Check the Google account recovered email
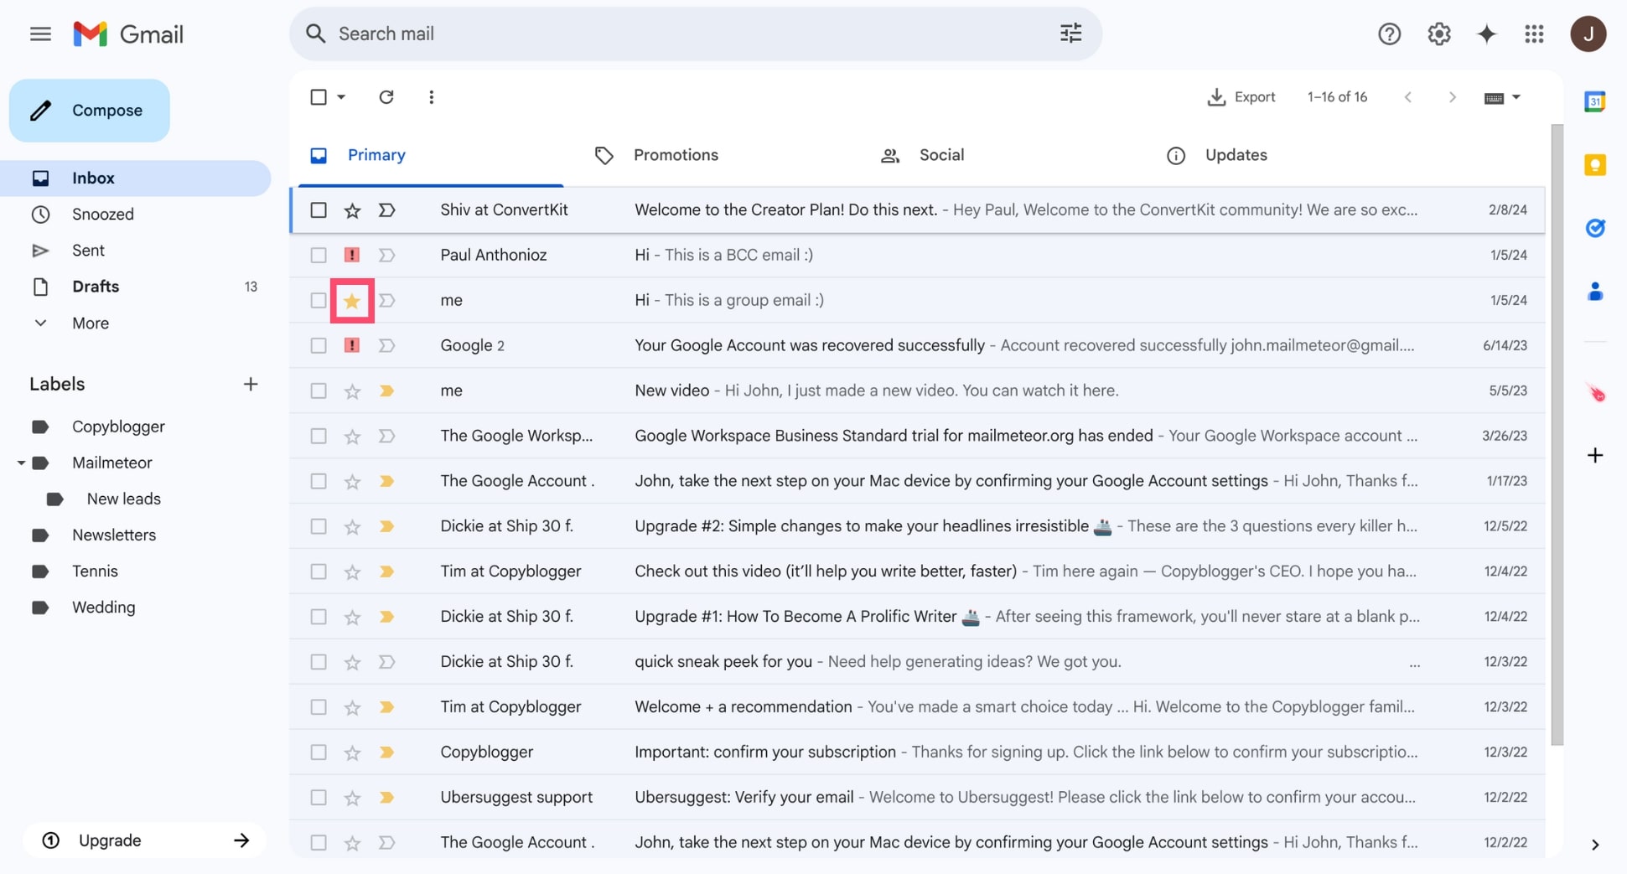 coord(318,345)
